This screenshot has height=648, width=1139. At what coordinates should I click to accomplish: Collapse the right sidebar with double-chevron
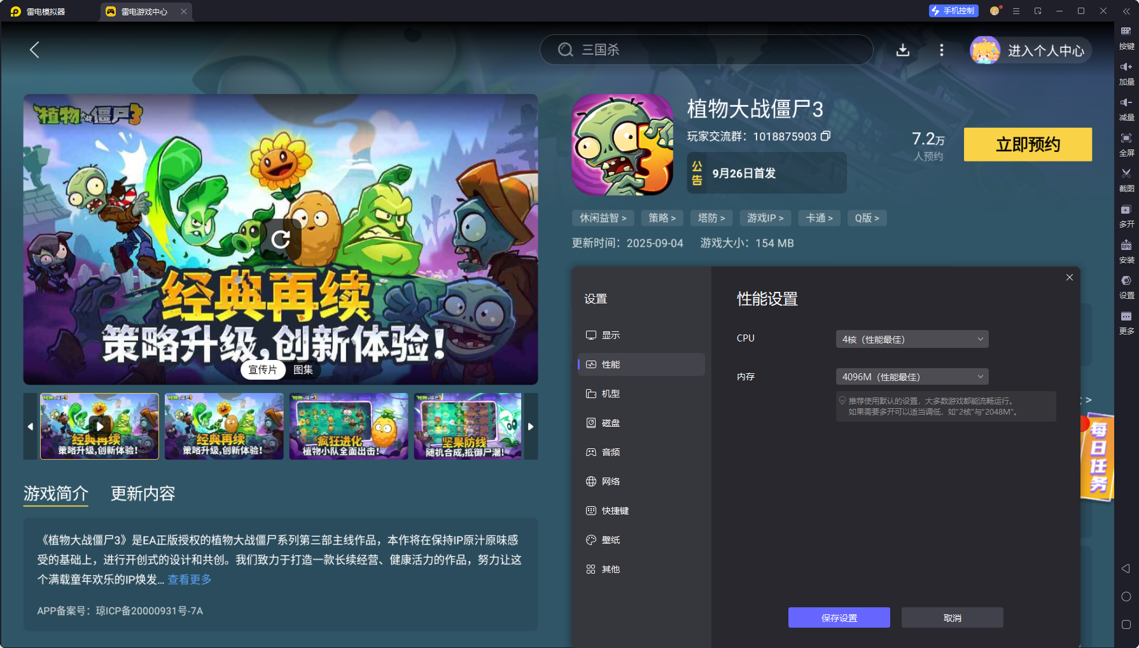click(1126, 11)
